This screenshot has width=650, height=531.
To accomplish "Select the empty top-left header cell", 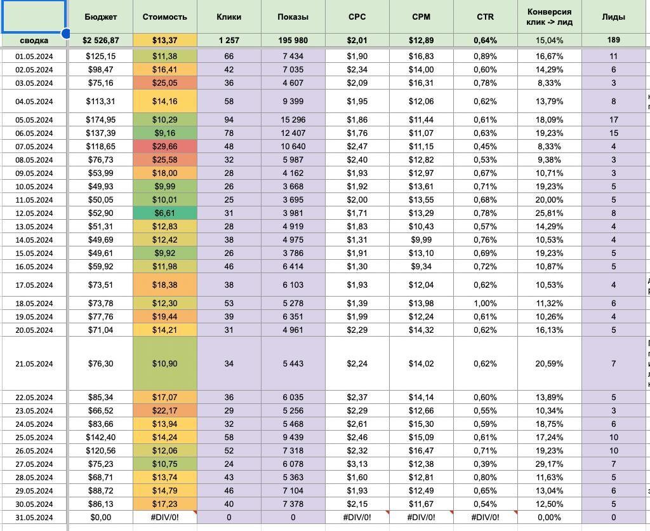I will pyautogui.click(x=34, y=17).
